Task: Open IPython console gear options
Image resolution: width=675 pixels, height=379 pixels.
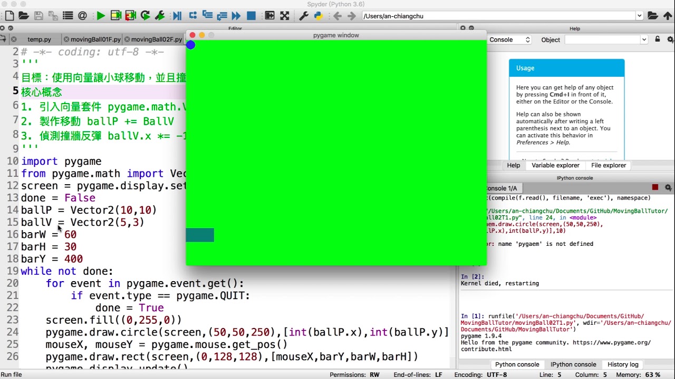Action: (668, 187)
